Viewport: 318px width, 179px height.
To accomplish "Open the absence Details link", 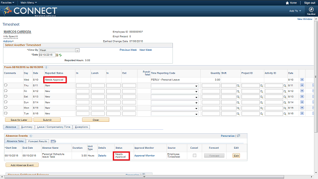I will [102, 156].
